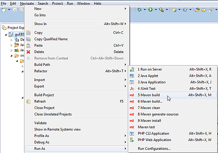Click the m2 icon beside Maven clean
Image resolution: width=218 pixels, height=153 pixels.
[132, 108]
